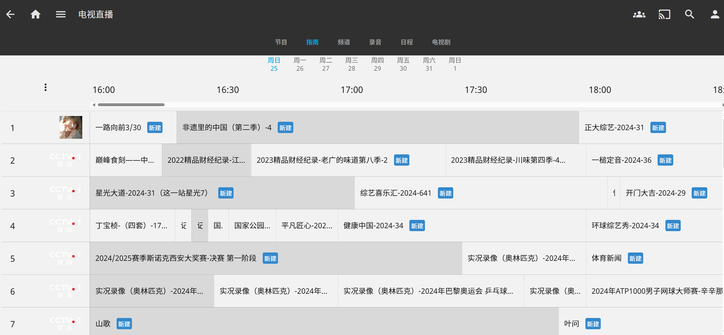The width and height of the screenshot is (724, 335).
Task: Switch to the 频道 tab
Action: click(x=344, y=42)
